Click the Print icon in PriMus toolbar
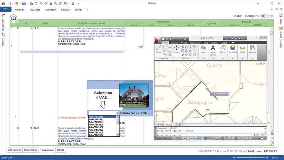284x160 pixels. tap(31, 3)
